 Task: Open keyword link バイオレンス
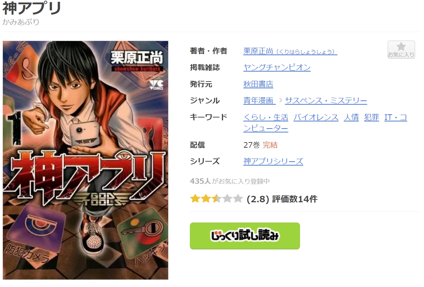point(316,117)
